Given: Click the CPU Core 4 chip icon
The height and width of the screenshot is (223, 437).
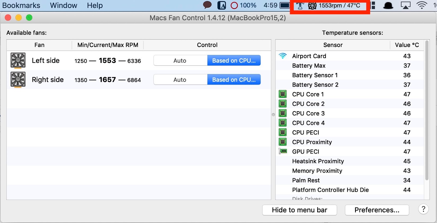Looking at the screenshot, I should [x=283, y=123].
